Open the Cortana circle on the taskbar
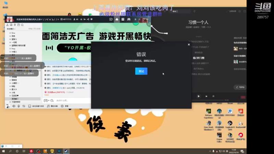Viewport: 274px width, 154px height. coord(17,151)
